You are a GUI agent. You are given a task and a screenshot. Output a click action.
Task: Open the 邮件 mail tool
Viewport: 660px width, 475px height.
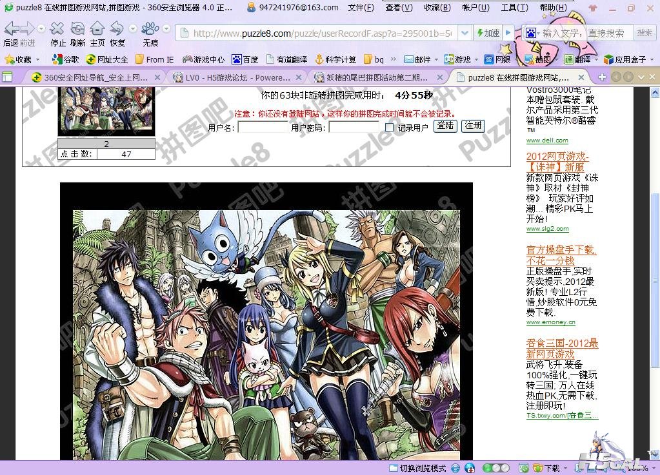pos(417,60)
